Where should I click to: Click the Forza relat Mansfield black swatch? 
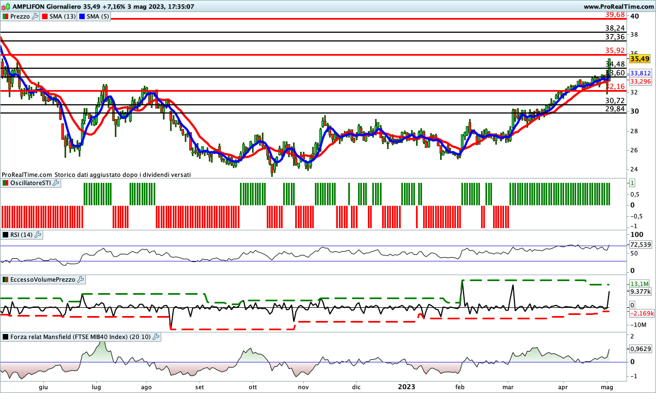point(5,337)
